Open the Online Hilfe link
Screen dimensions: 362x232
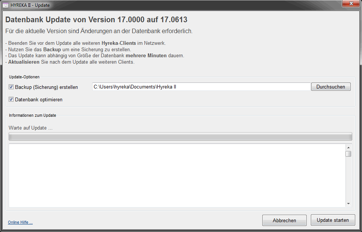tap(20, 222)
